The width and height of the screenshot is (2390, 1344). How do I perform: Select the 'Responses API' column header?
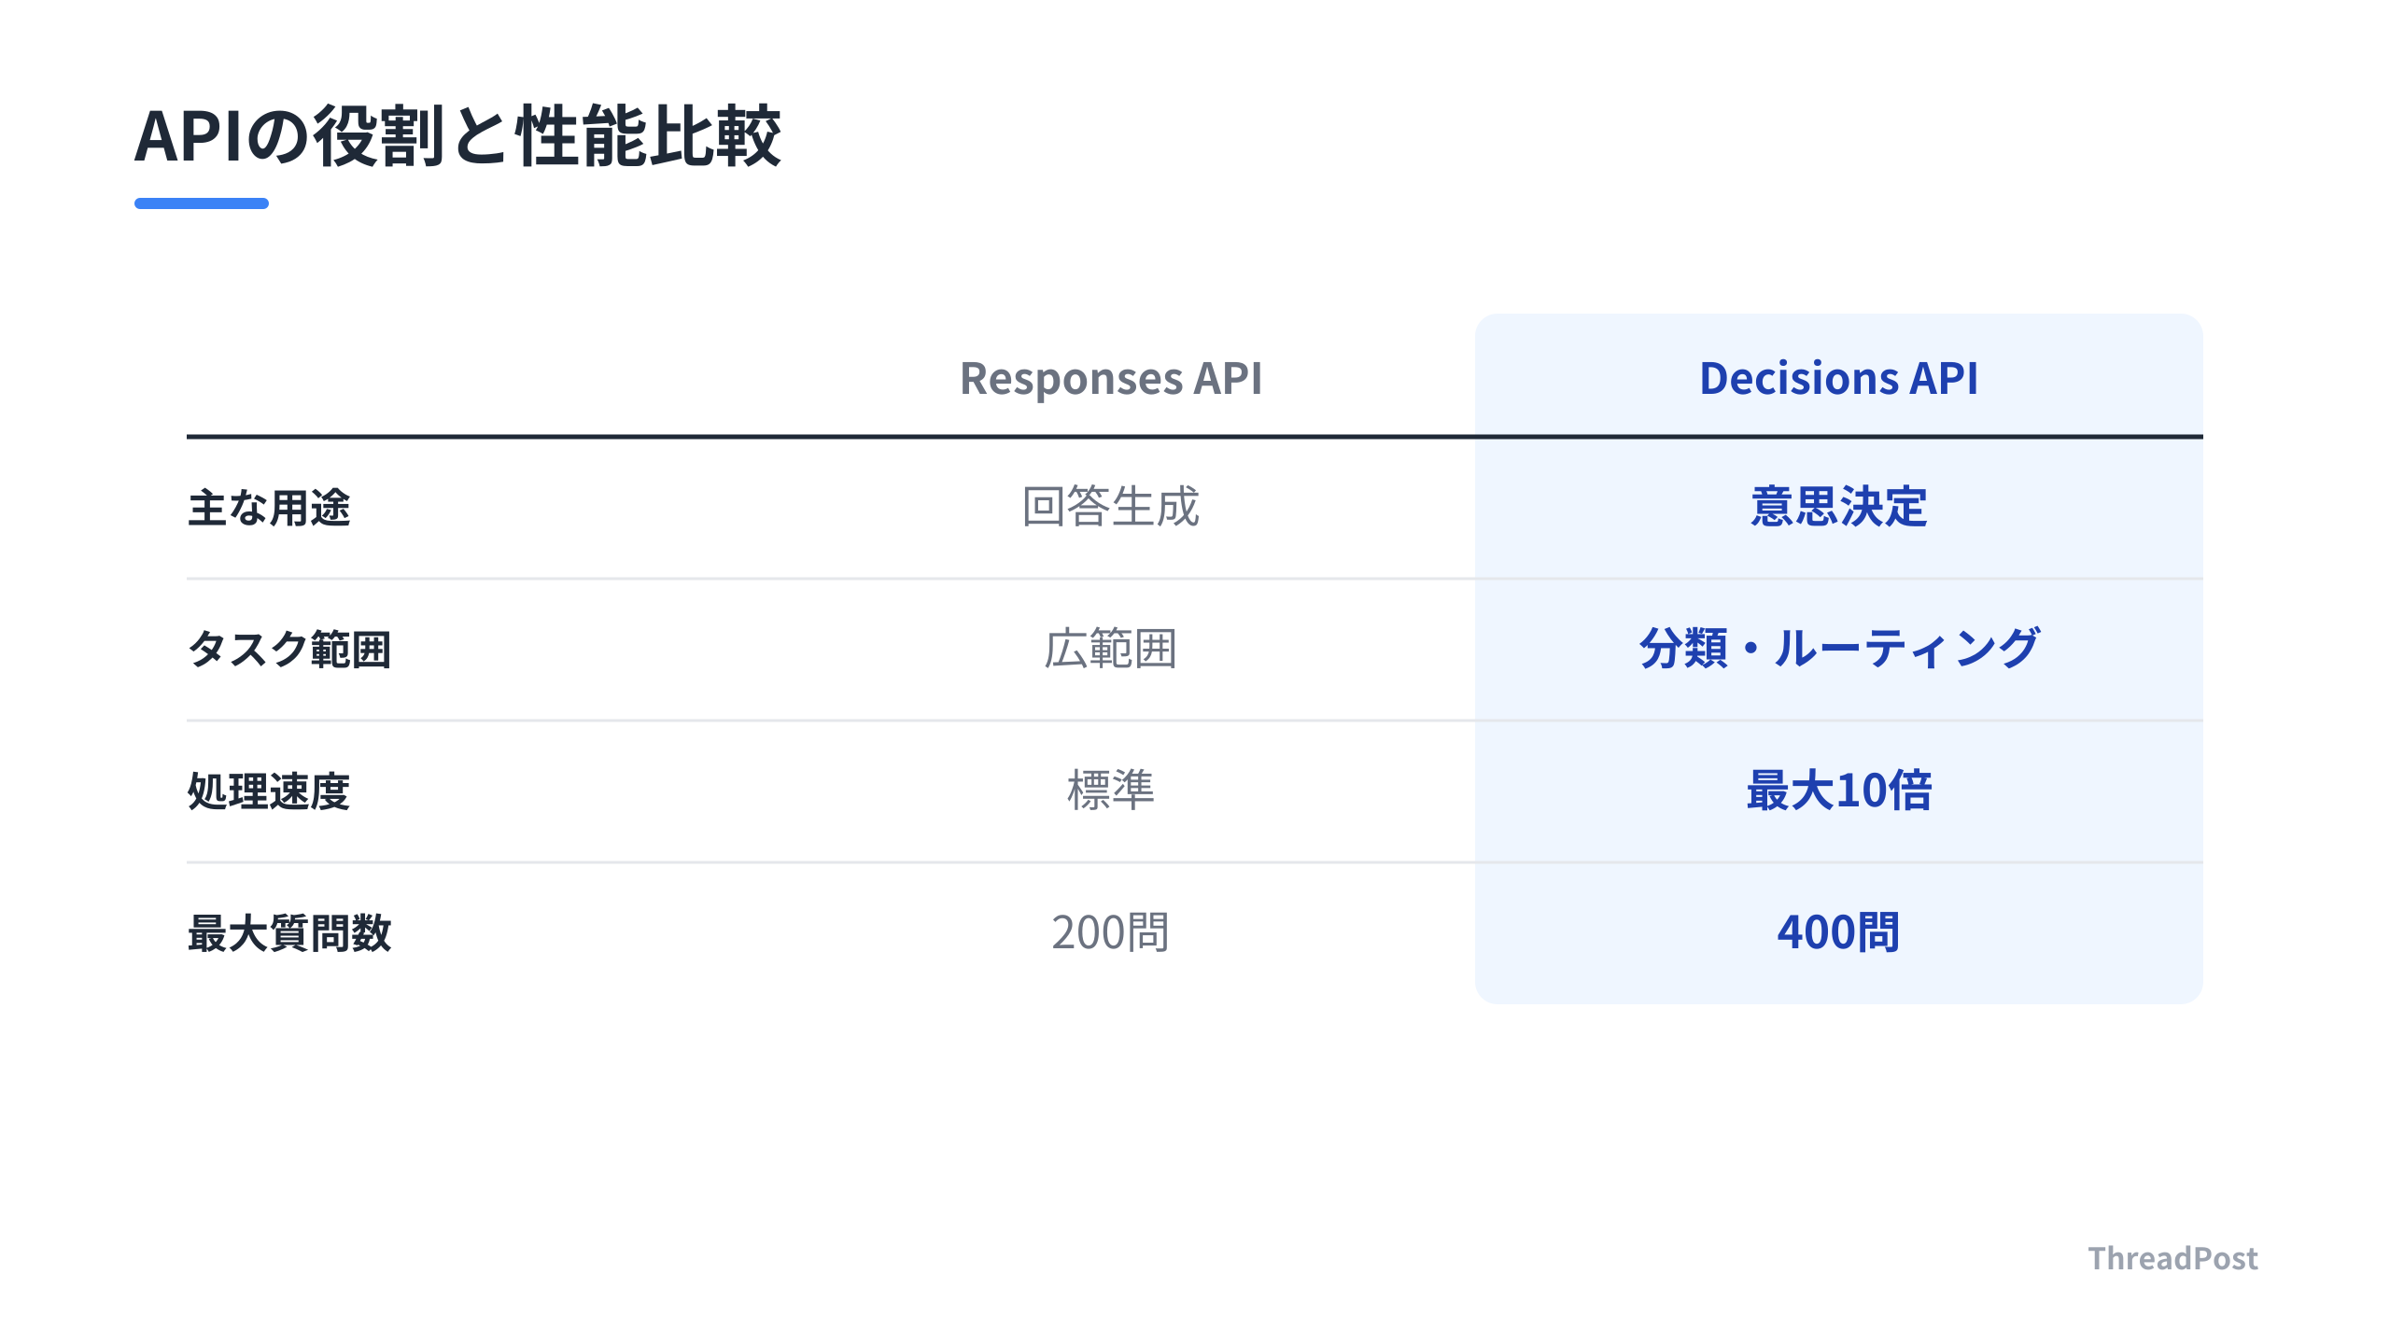[x=1111, y=378]
